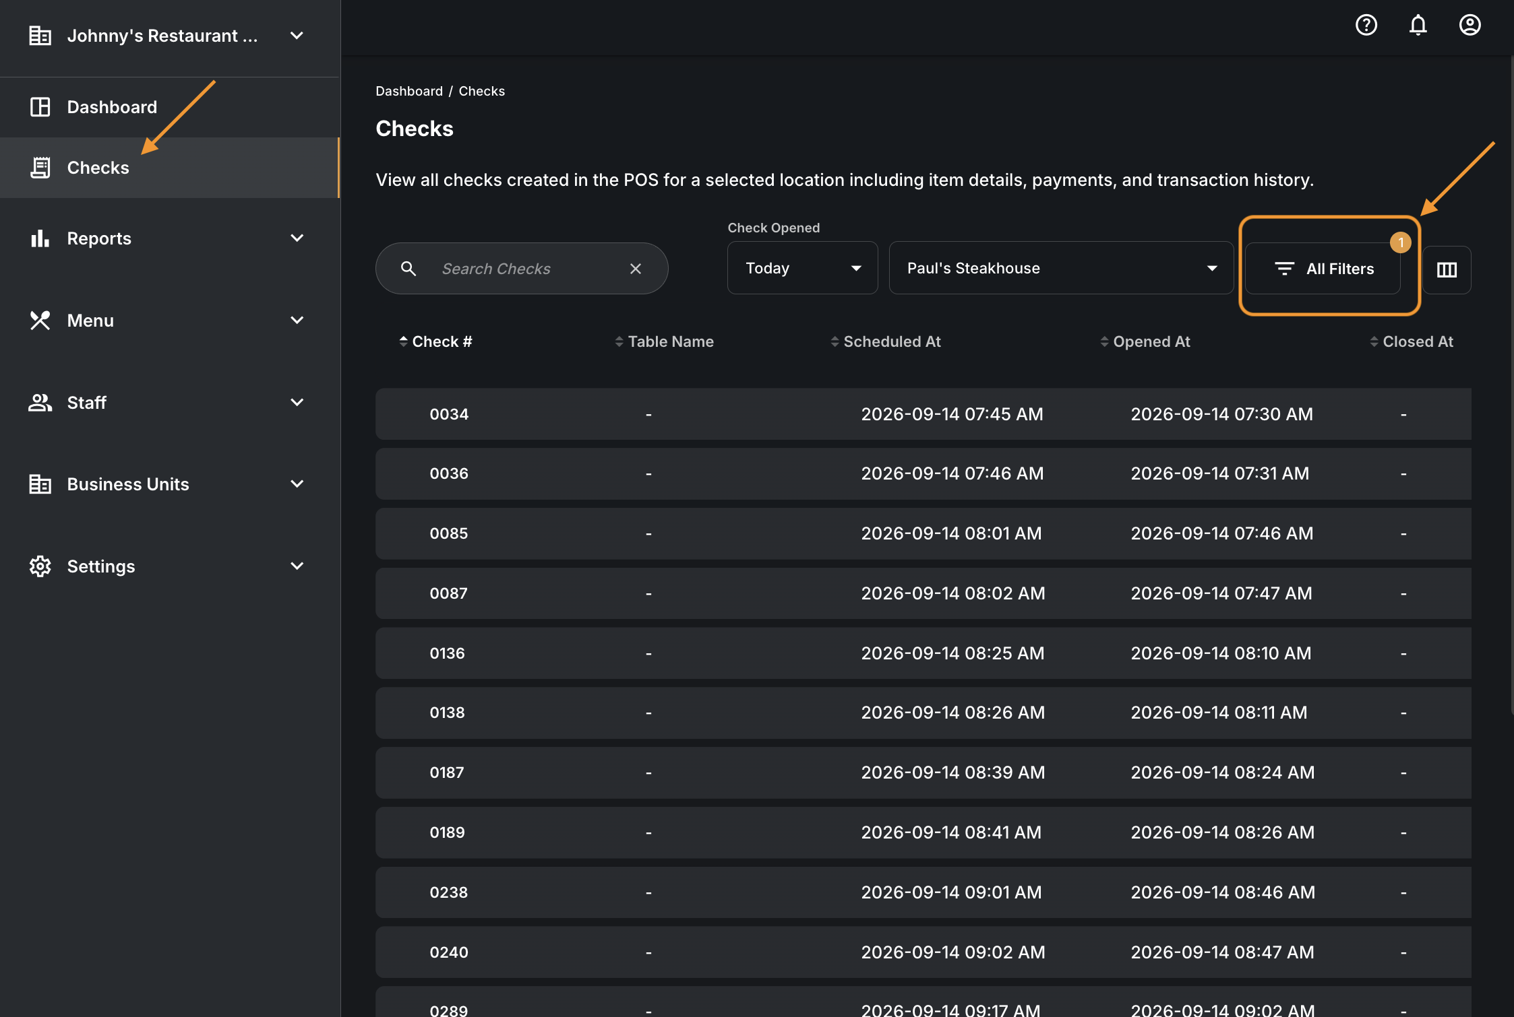Viewport: 1514px width, 1017px height.
Task: Click the Opened At column header
Action: 1151,341
